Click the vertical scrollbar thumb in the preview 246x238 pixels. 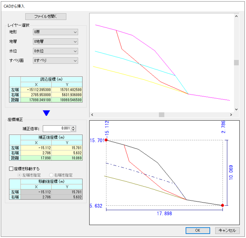[236, 62]
